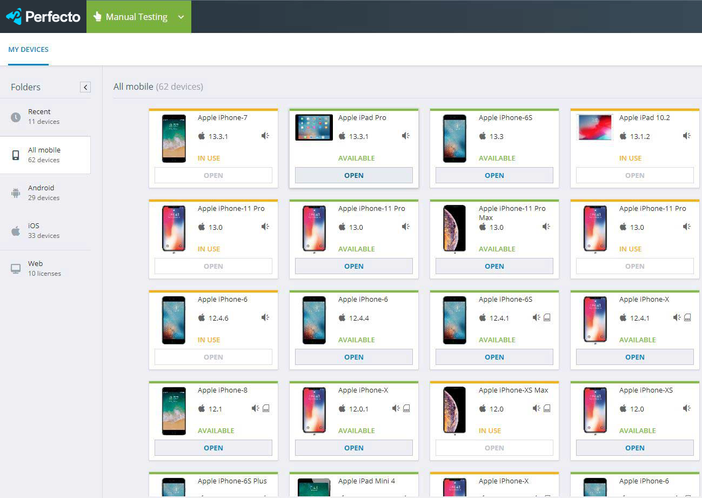Click the audio icon on Apple iPhone-XS card

pyautogui.click(x=687, y=408)
